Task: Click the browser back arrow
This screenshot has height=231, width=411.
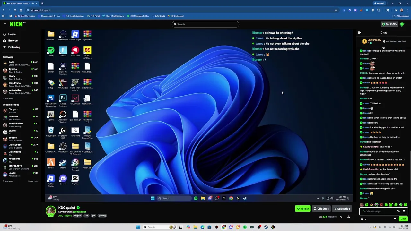Action: click(x=4, y=10)
